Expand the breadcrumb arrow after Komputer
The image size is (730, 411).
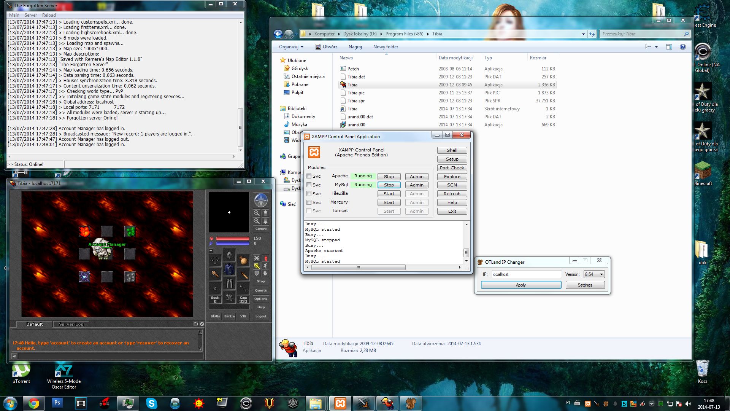pyautogui.click(x=339, y=34)
